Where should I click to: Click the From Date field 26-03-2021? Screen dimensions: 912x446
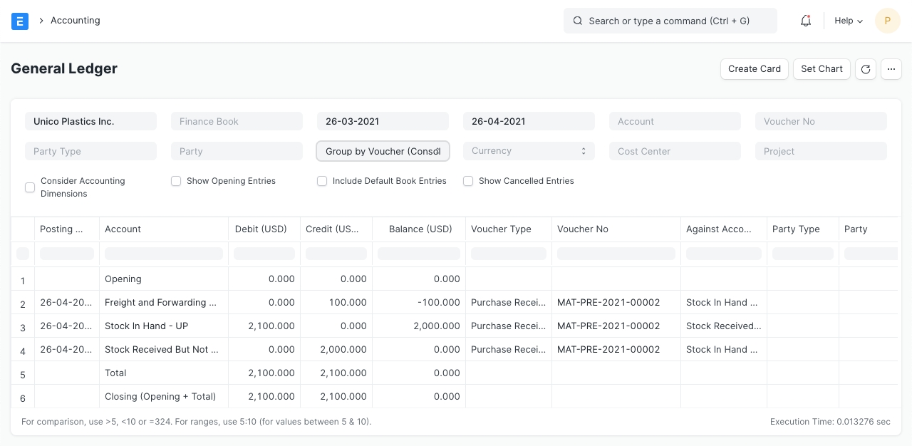[383, 121]
